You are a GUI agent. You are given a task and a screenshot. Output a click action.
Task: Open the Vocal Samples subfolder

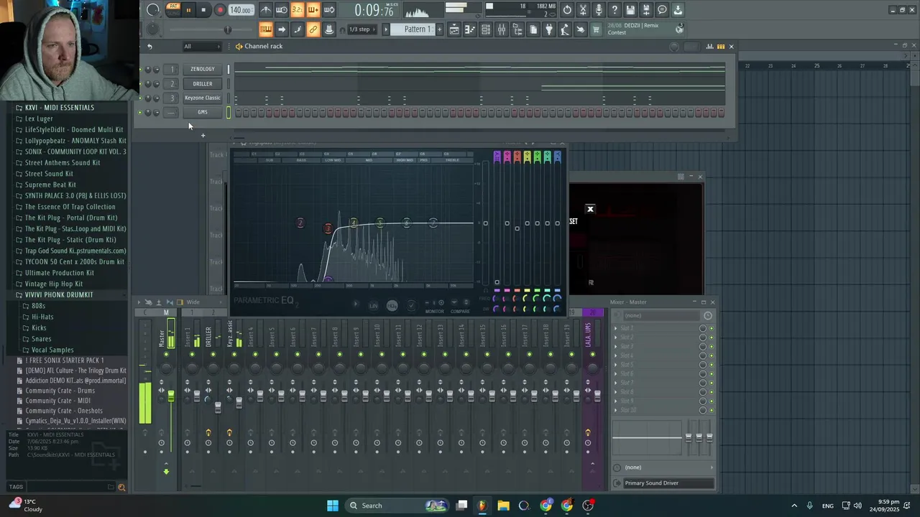point(52,350)
